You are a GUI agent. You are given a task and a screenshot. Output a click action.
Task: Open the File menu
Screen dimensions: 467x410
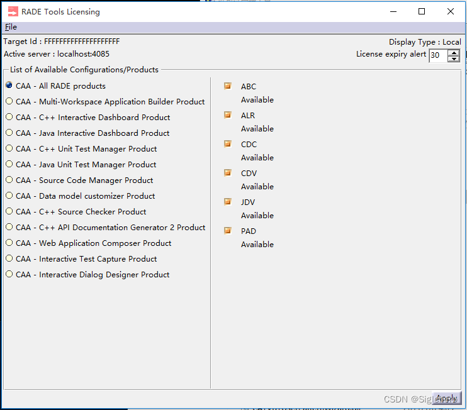tap(11, 27)
